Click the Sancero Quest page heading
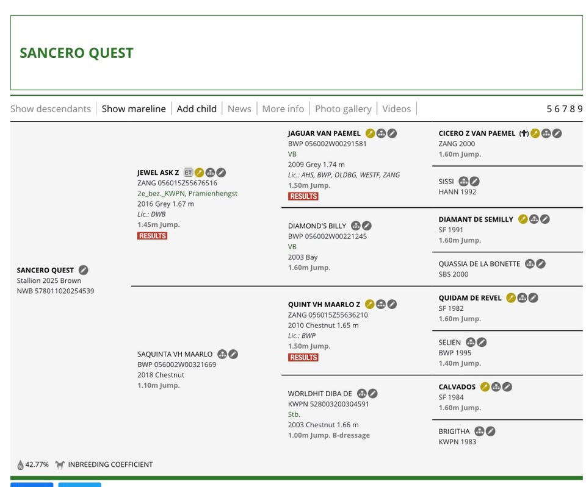586x487 pixels. point(76,53)
